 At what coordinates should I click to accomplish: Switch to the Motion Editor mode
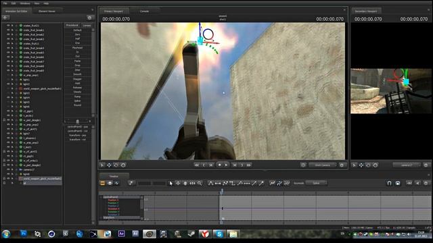[x=110, y=183]
